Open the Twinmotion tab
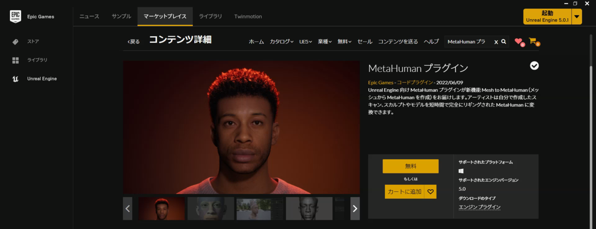596x229 pixels. coord(248,16)
